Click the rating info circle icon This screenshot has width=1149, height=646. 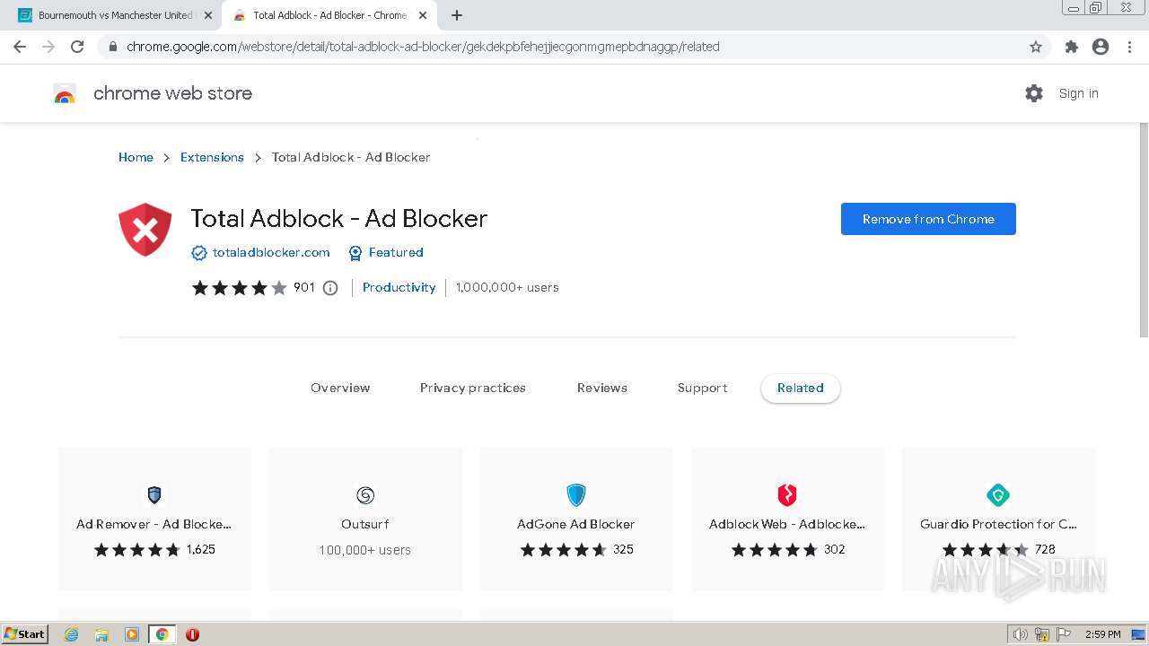330,288
